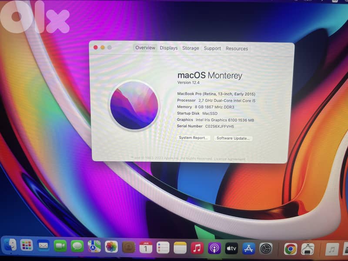Click the "Memory" label

pos(184,107)
